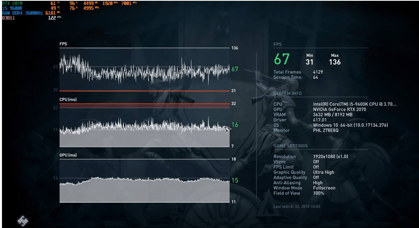Click the FPS Limit Off value
The width and height of the screenshot is (419, 228).
pos(316,167)
